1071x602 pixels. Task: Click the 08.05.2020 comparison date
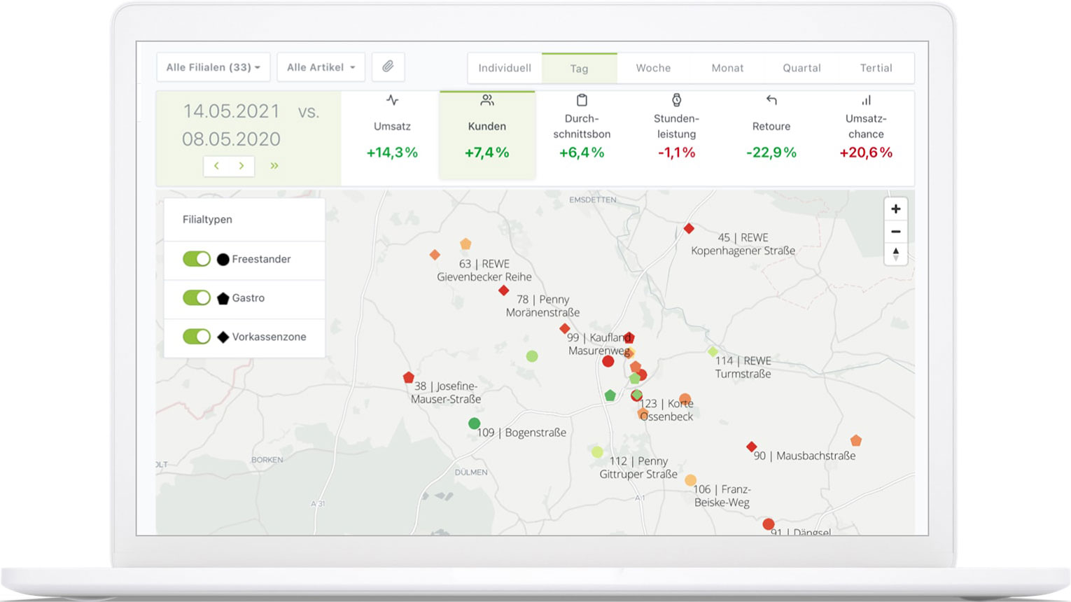(231, 139)
